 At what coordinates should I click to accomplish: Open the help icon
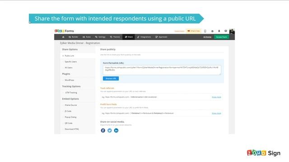point(226,31)
